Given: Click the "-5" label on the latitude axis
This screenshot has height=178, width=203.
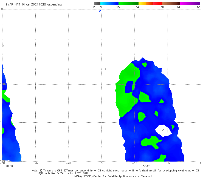Looking at the screenshot, I should tap(2, 46).
